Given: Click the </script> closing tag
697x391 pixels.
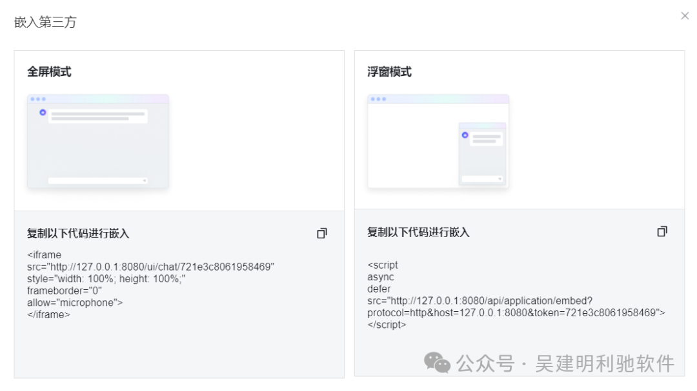Looking at the screenshot, I should 387,325.
